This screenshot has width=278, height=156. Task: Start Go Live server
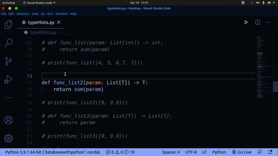[242, 152]
